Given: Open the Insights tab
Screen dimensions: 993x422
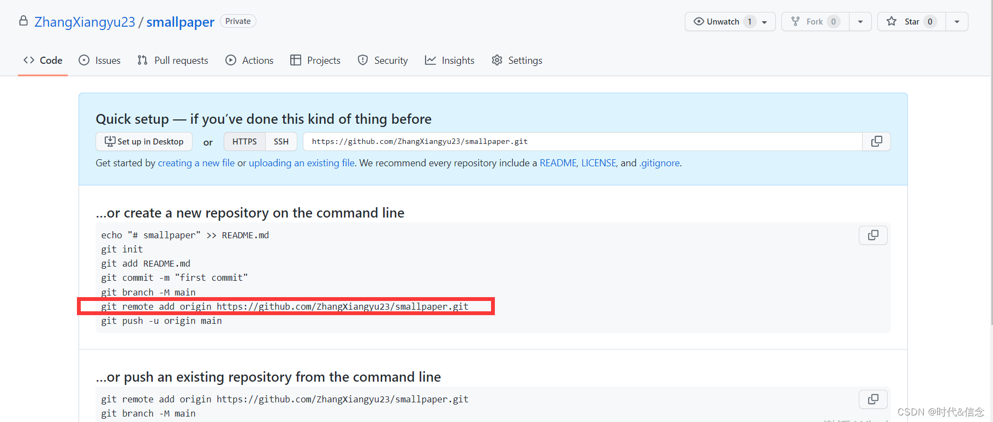Looking at the screenshot, I should tap(450, 61).
